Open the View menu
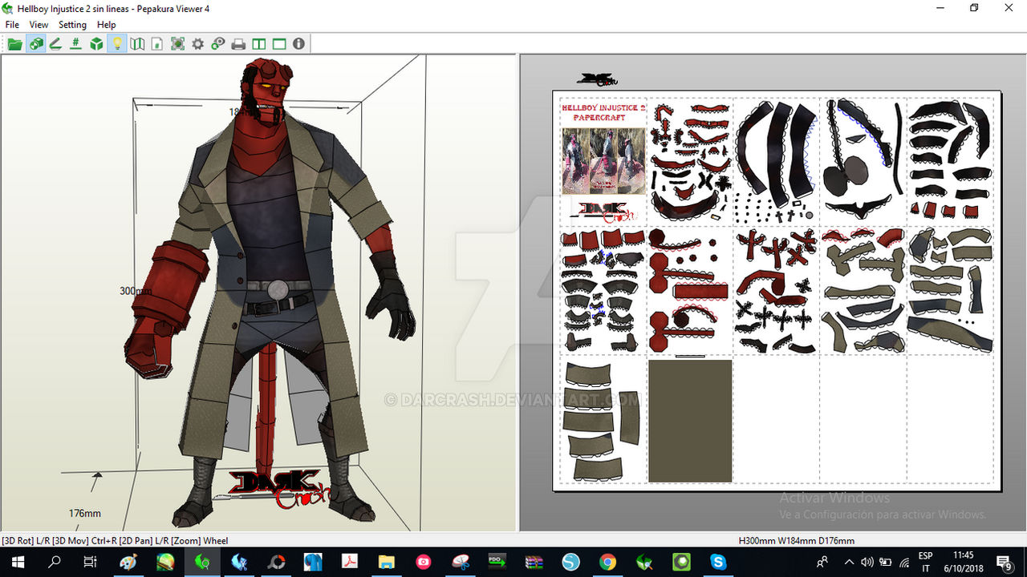The image size is (1027, 577). [x=39, y=25]
